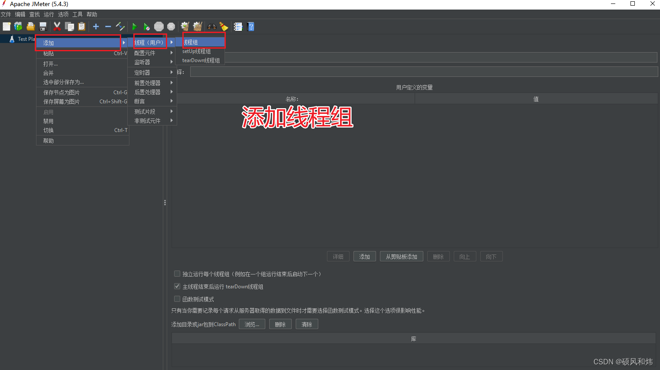660x370 pixels.
Task: Expand 配置元件 submenu
Action: (x=152, y=53)
